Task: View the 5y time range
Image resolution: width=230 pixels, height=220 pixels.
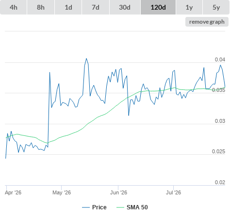Action: point(216,7)
